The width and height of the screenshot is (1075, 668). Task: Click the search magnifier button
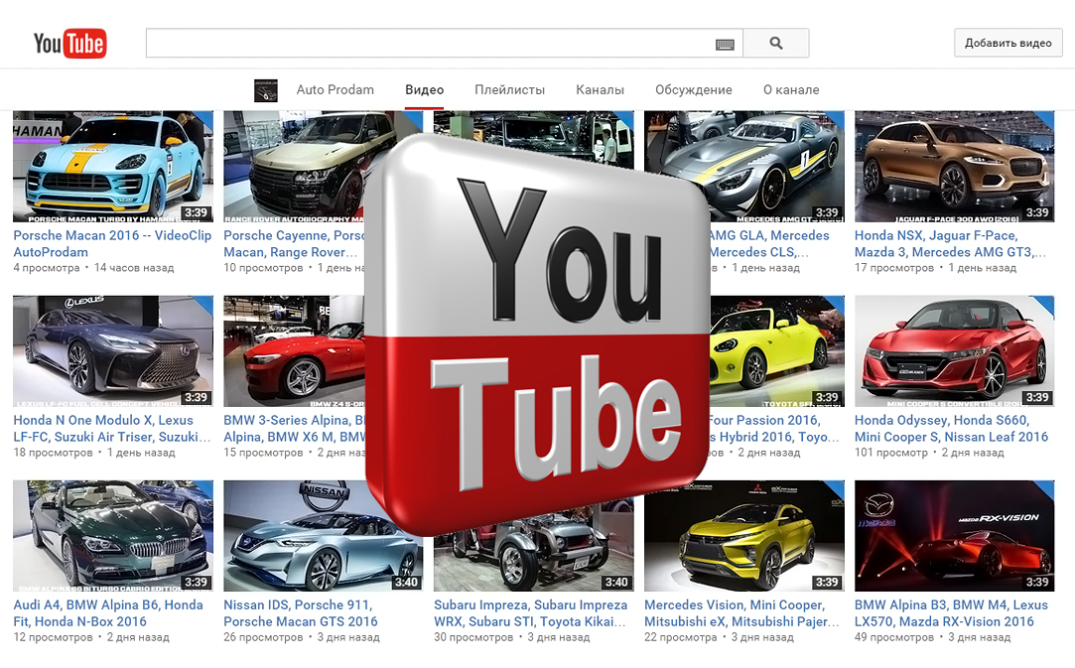click(776, 44)
